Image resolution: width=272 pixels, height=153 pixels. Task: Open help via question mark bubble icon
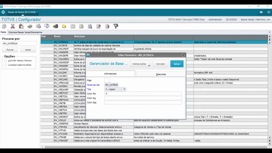pyautogui.click(x=47, y=26)
